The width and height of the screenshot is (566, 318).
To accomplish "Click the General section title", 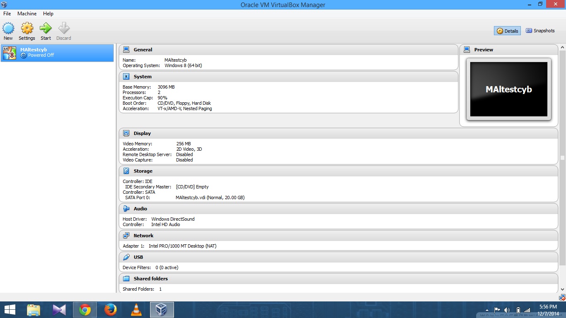I will point(143,50).
